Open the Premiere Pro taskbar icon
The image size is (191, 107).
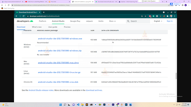pyautogui.click(x=113, y=105)
